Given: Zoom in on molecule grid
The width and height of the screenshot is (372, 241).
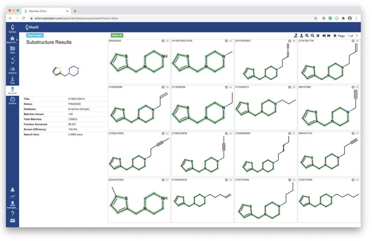Looking at the screenshot, I should point(307,36).
